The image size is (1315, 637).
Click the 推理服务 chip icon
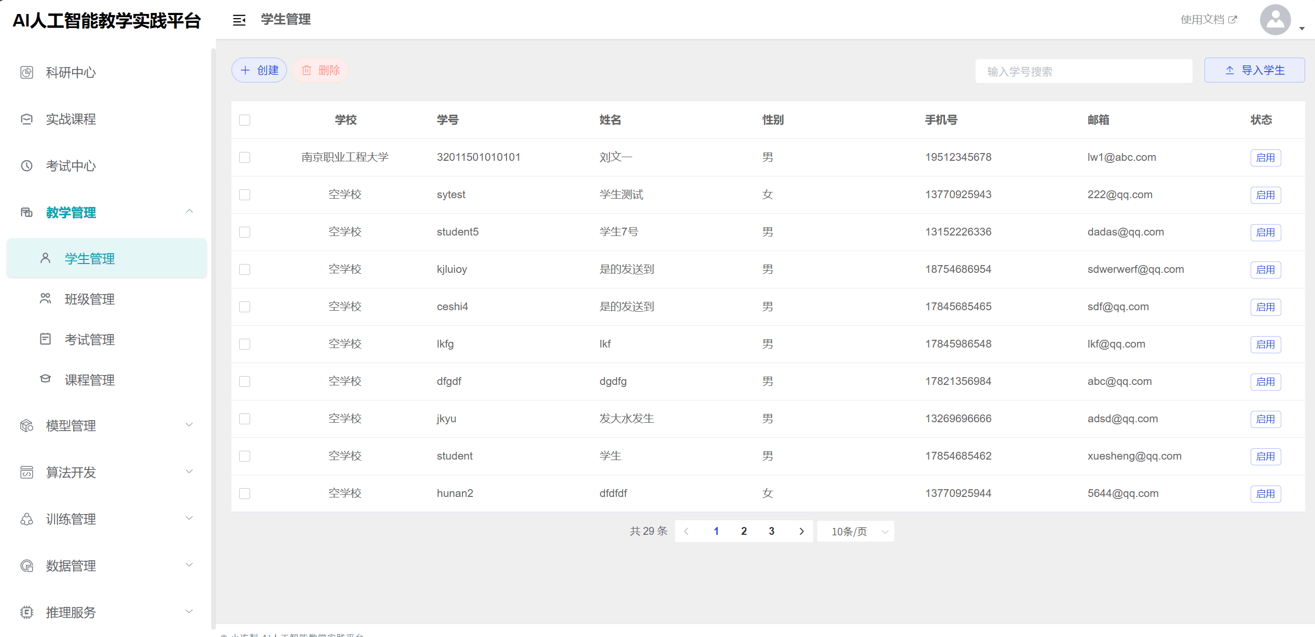point(26,613)
